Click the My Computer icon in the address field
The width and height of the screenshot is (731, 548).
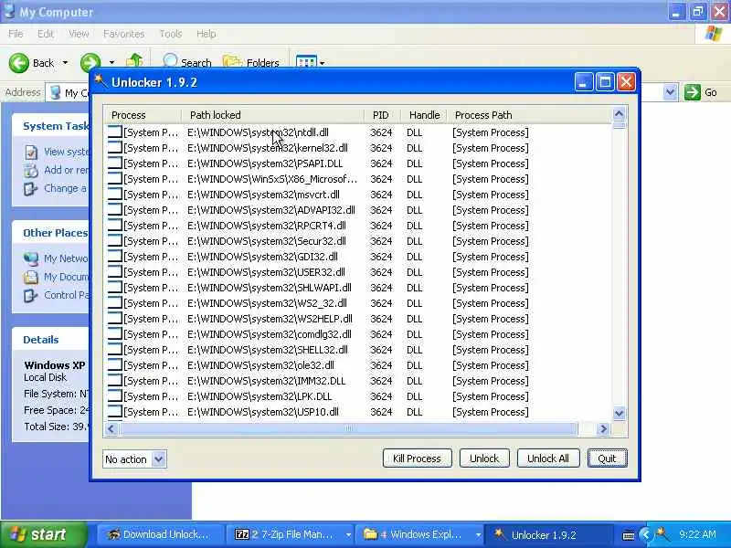pyautogui.click(x=56, y=92)
